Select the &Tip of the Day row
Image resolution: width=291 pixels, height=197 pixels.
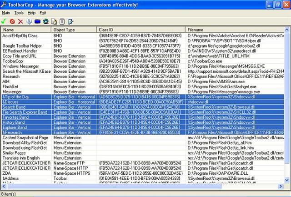pos(142,97)
